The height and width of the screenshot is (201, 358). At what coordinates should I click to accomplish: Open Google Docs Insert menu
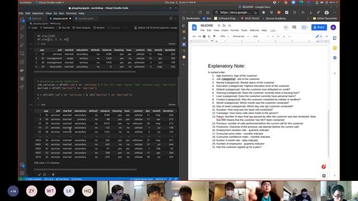point(225,30)
